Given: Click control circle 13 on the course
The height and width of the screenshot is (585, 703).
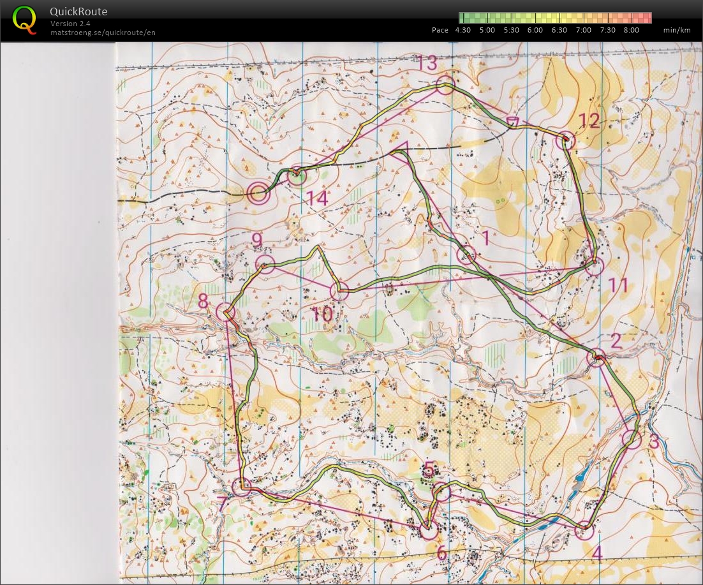Looking at the screenshot, I should click(445, 85).
